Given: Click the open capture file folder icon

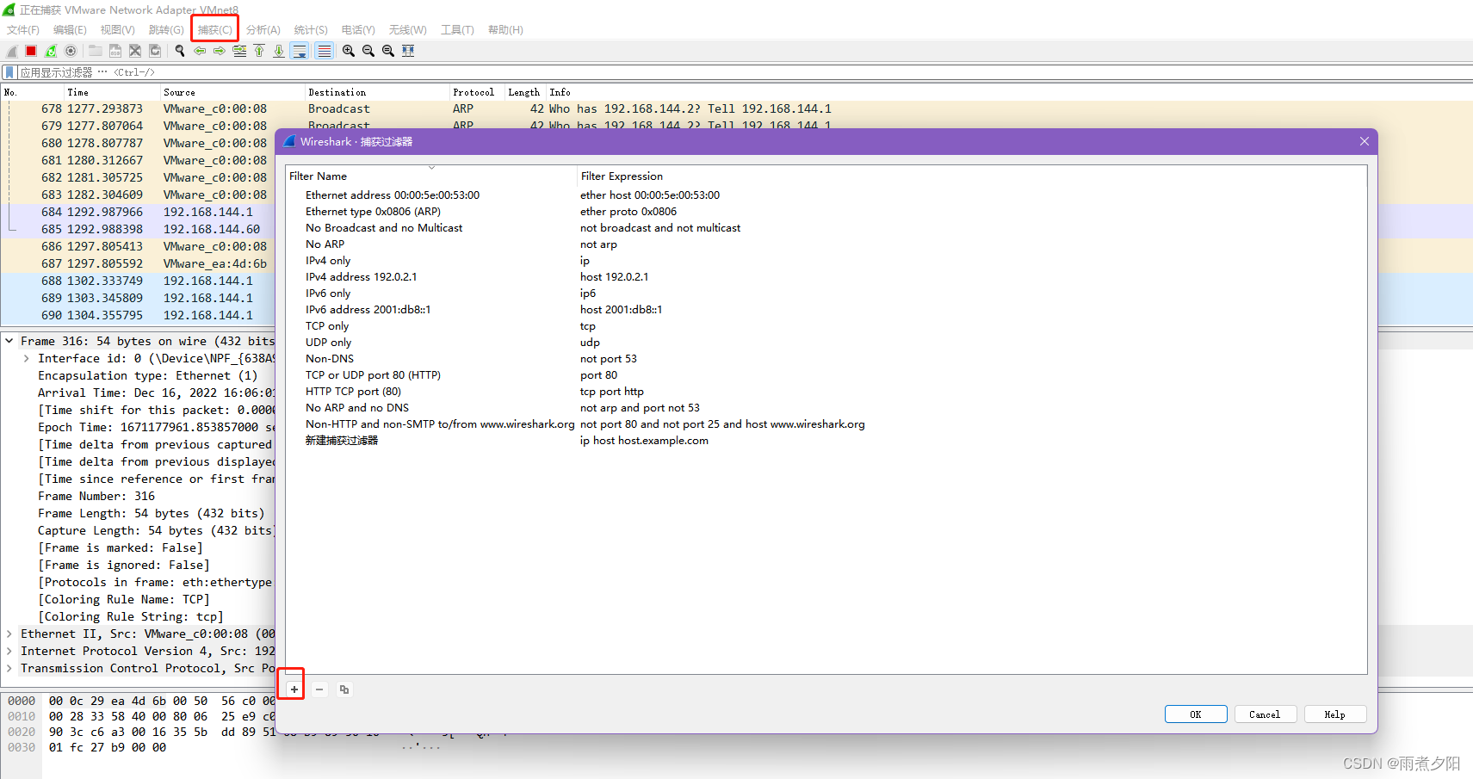Looking at the screenshot, I should (96, 51).
